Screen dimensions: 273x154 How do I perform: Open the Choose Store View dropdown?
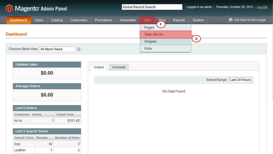tap(57, 49)
